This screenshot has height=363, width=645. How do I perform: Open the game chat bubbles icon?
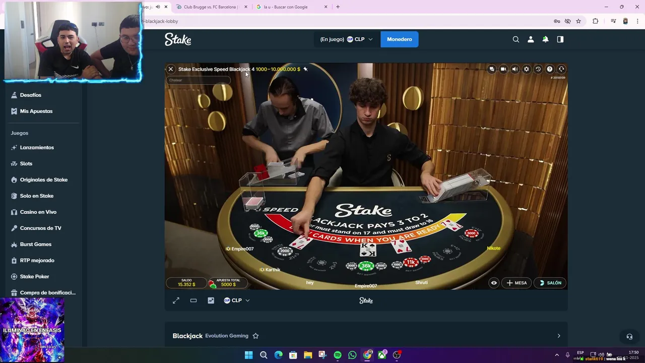pos(491,69)
